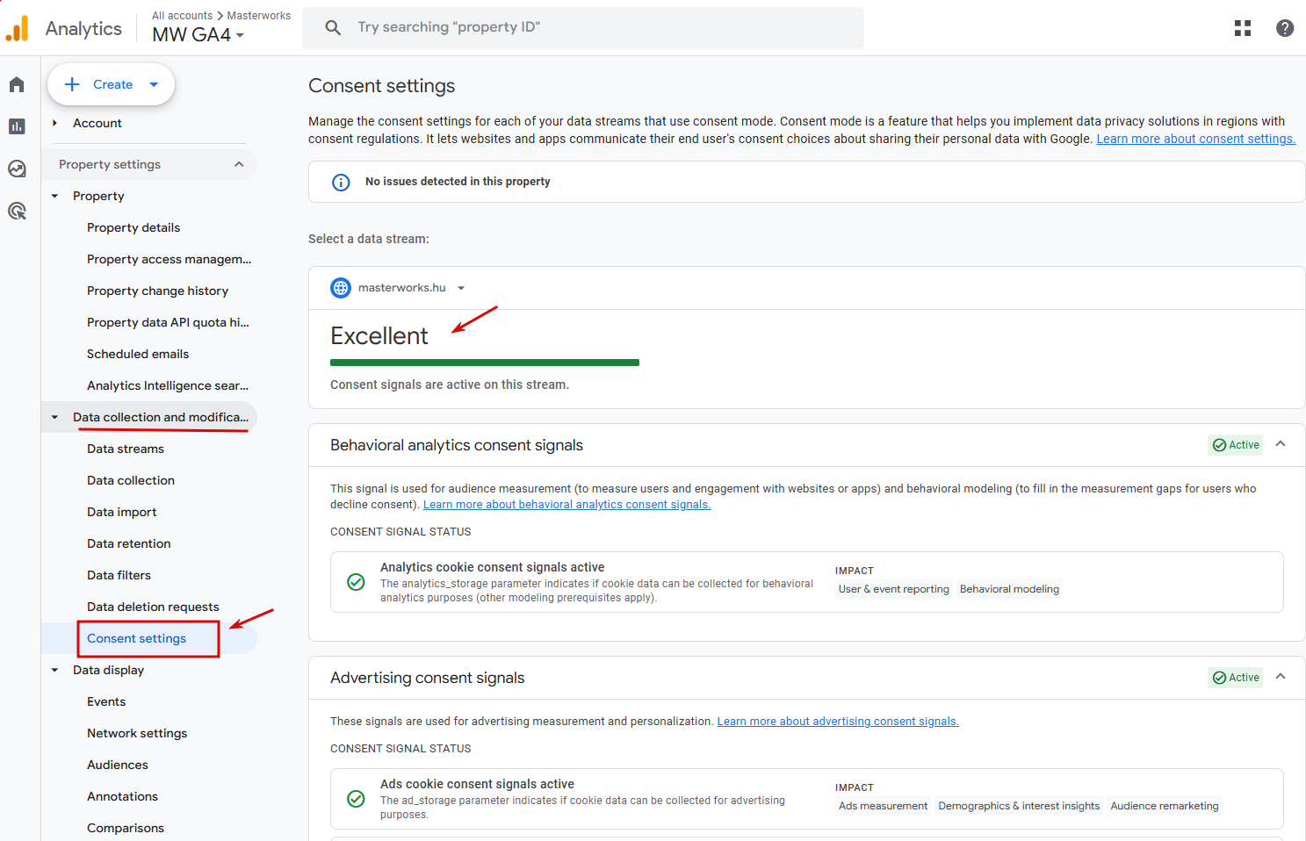1306x841 pixels.
Task: Go to Data filters
Action: [119, 575]
